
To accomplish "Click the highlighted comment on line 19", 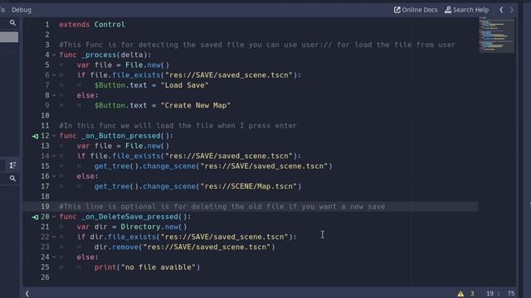I will 222,206.
